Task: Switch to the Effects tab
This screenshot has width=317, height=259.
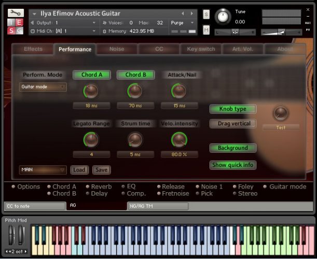Action: pos(33,49)
